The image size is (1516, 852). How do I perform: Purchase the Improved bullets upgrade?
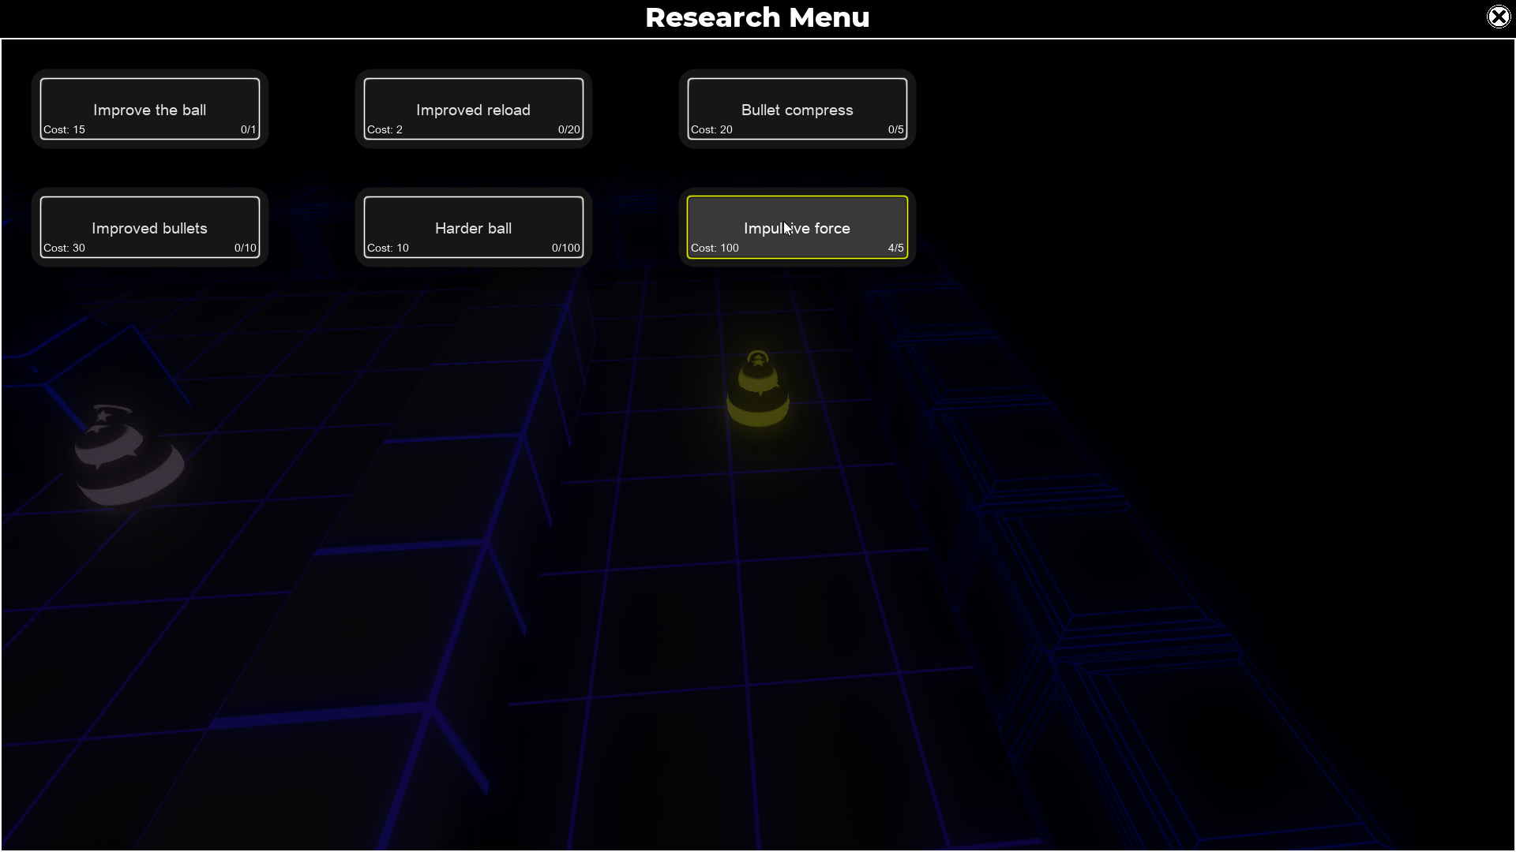point(150,227)
